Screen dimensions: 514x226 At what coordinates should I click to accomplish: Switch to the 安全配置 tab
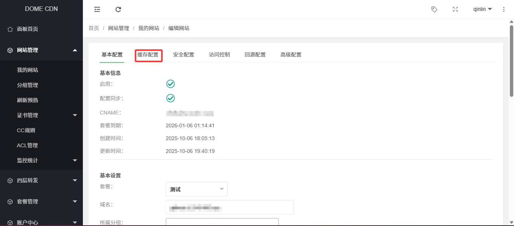(184, 55)
